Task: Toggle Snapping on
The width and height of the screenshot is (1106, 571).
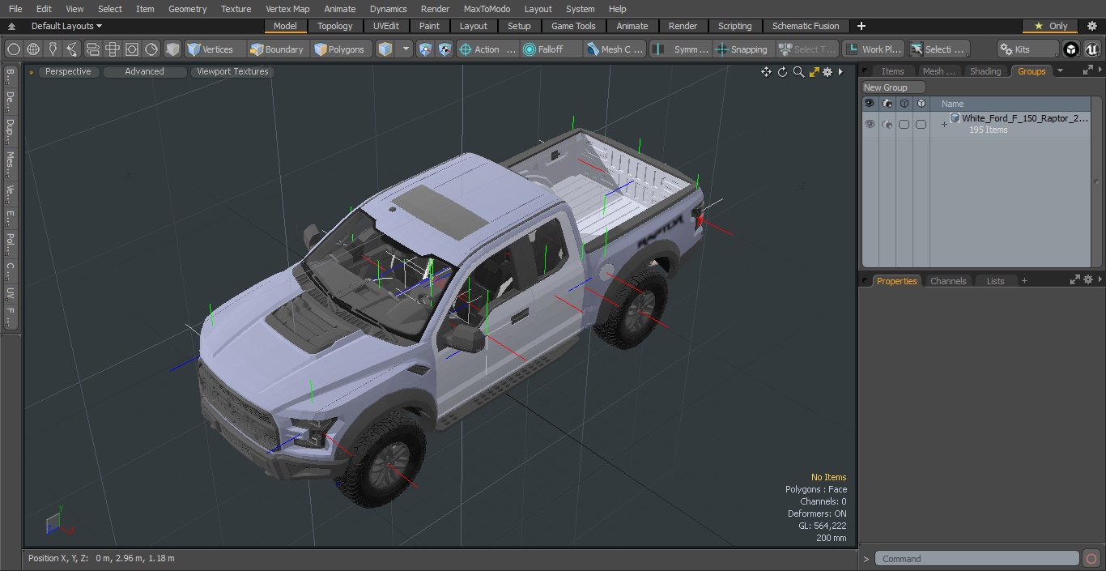Action: (x=742, y=49)
